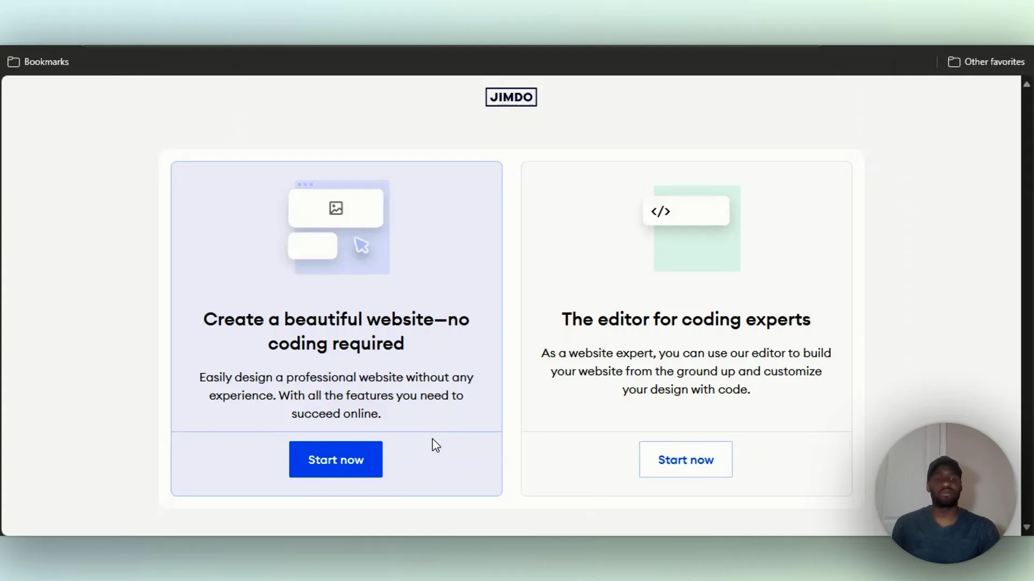Click the scrollbar up arrow
1034x581 pixels.
(1026, 84)
